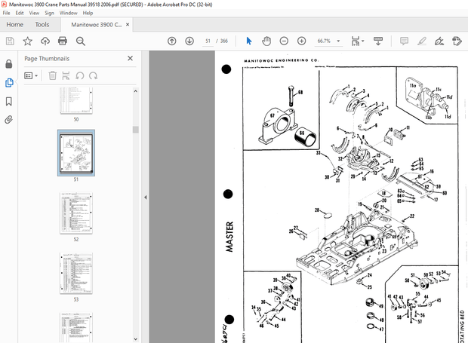Click the upload to cloud icon
Viewport: 468px width, 343px height.
45,41
